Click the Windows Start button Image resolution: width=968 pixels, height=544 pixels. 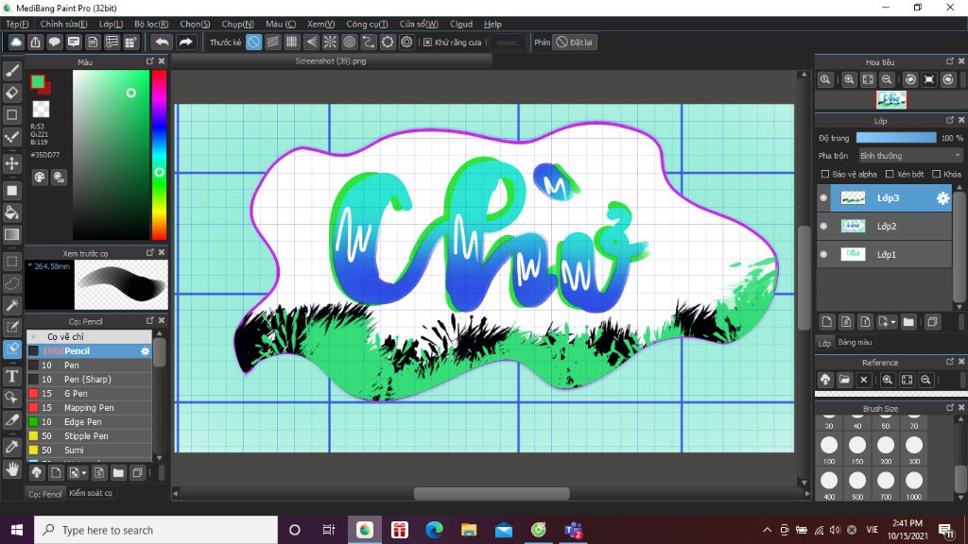(x=17, y=530)
